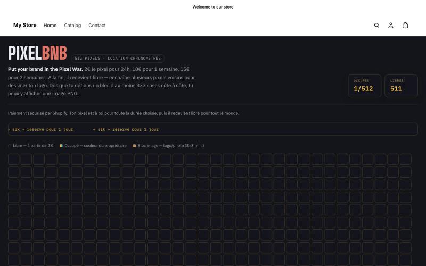Click the 'Put your brand in the Pixel War' text
Image resolution: width=426 pixels, height=266 pixels.
45,69
